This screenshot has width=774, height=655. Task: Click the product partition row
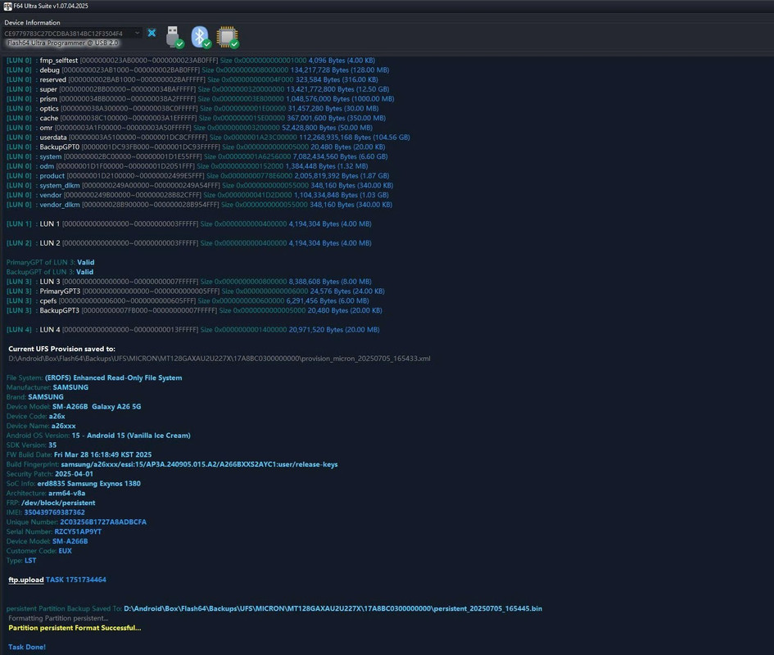coord(197,176)
